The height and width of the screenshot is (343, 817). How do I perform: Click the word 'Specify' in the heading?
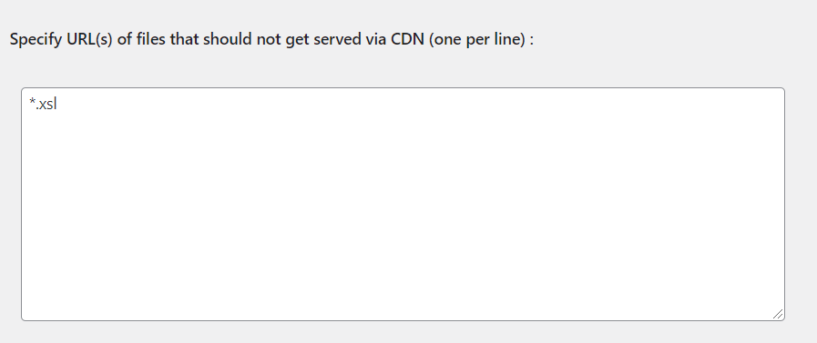click(36, 39)
